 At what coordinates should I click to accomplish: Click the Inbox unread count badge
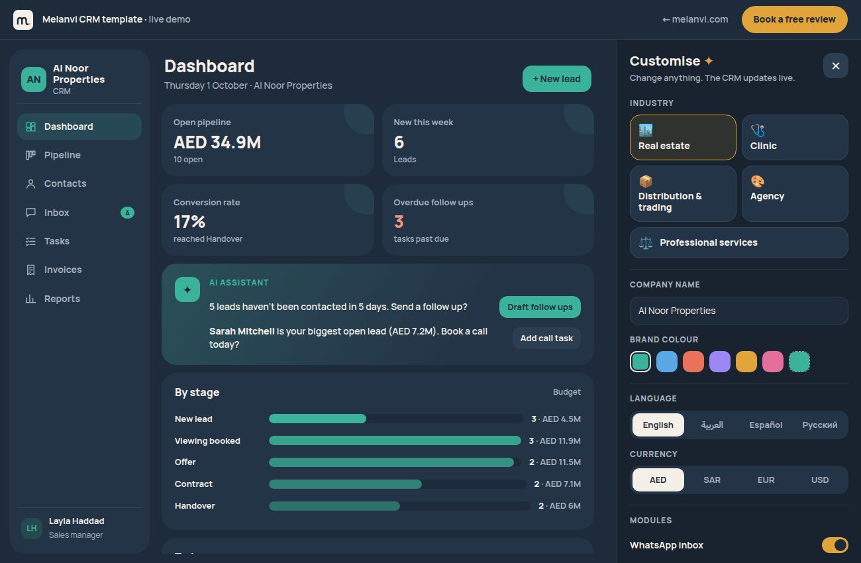click(x=127, y=213)
